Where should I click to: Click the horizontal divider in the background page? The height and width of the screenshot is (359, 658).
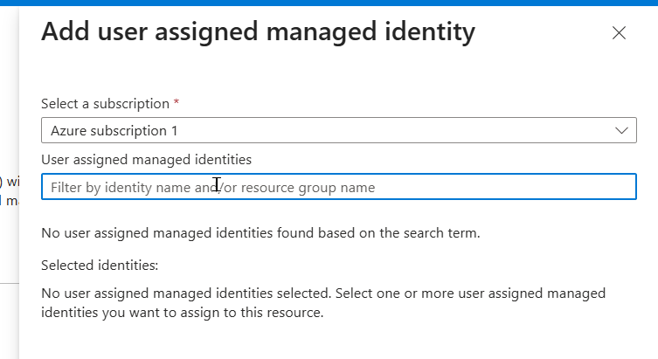pos(9,283)
